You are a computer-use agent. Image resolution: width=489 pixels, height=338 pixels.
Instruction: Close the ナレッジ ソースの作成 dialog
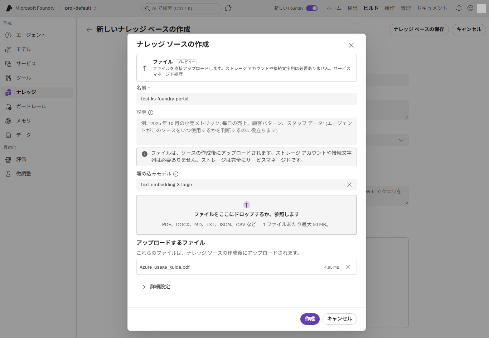point(351,45)
